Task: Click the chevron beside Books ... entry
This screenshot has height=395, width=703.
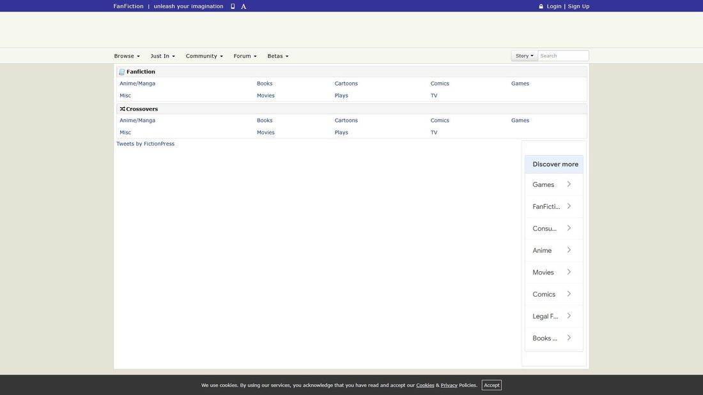Action: tap(569, 338)
